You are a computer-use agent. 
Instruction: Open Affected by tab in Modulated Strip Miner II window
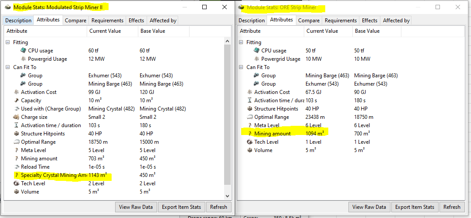point(163,21)
